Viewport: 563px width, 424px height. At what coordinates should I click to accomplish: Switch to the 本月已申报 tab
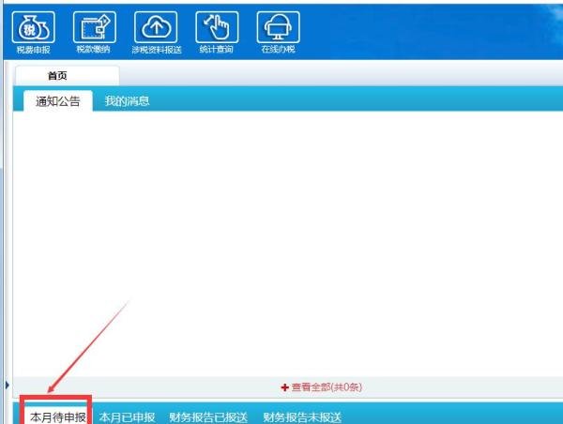coord(127,417)
